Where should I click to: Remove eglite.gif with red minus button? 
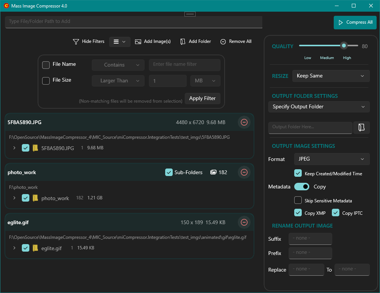click(x=244, y=222)
